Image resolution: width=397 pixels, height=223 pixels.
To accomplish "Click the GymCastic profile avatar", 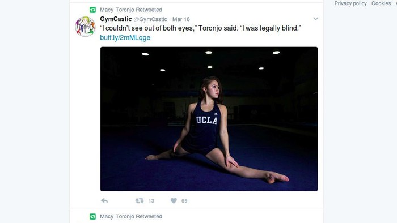I will (85, 27).
